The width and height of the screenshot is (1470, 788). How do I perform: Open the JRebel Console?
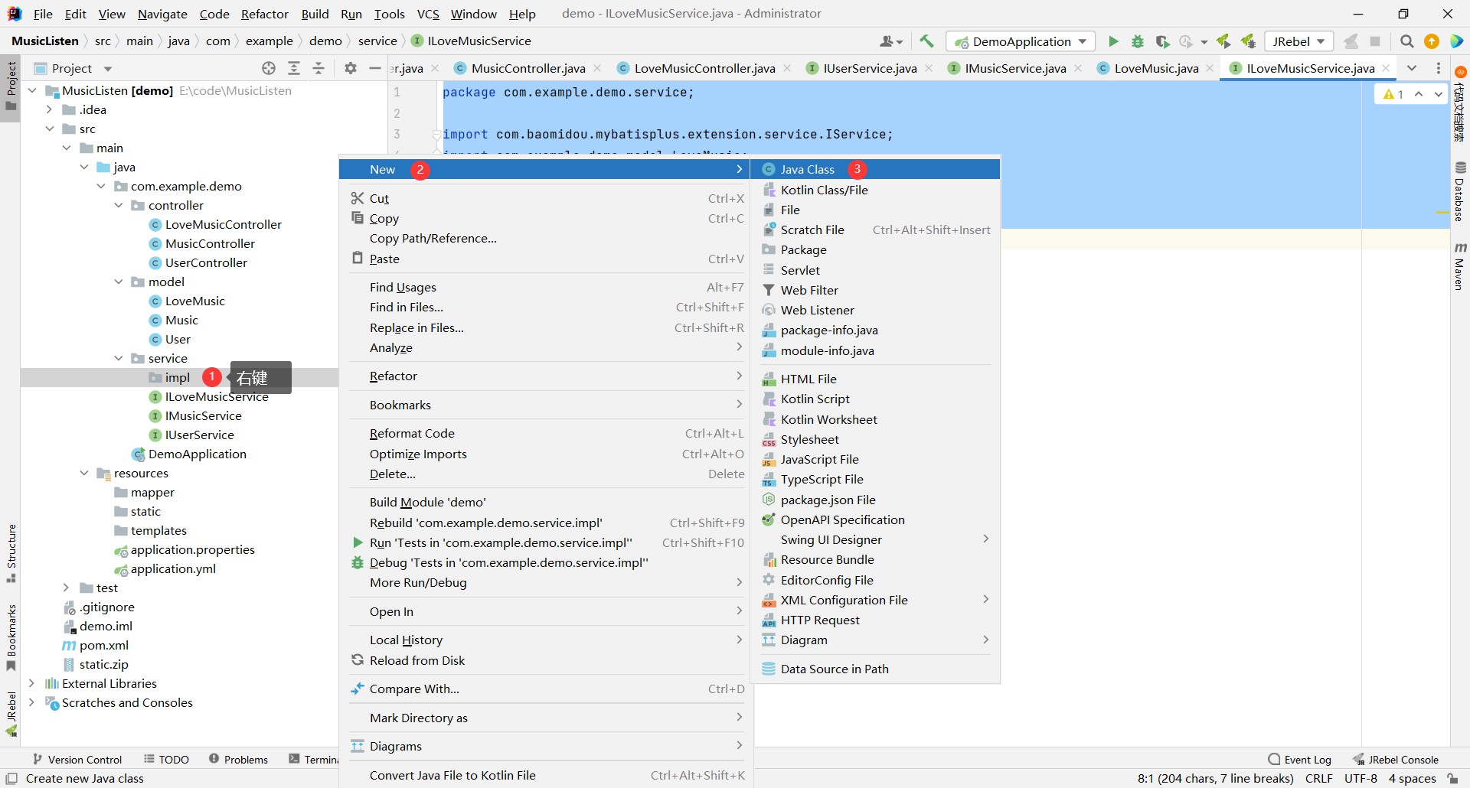(x=1395, y=759)
